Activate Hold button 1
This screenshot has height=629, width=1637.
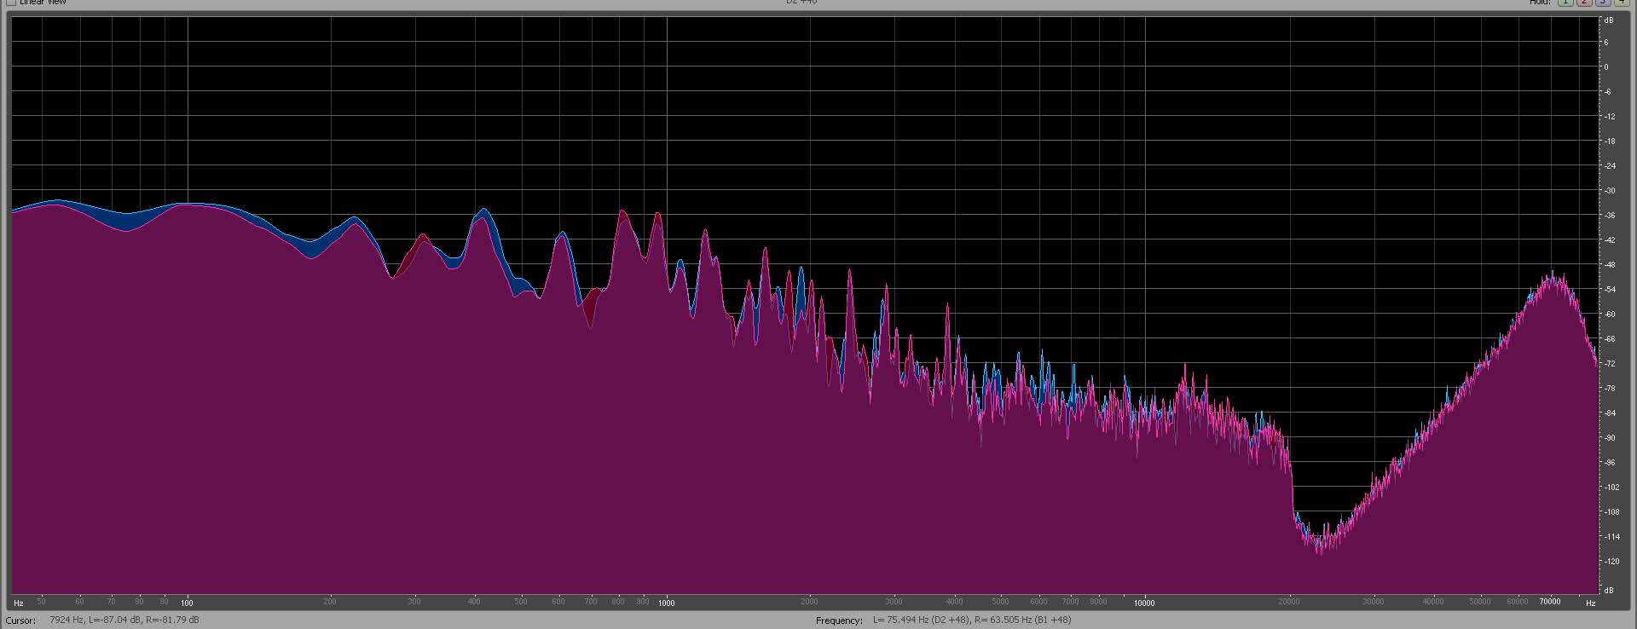tap(1565, 3)
